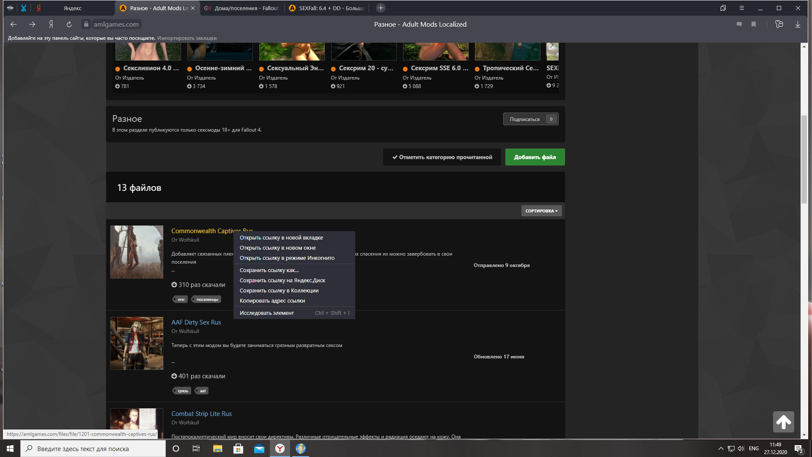
Task: Show hidden system tray icons chevron
Action: [721, 449]
